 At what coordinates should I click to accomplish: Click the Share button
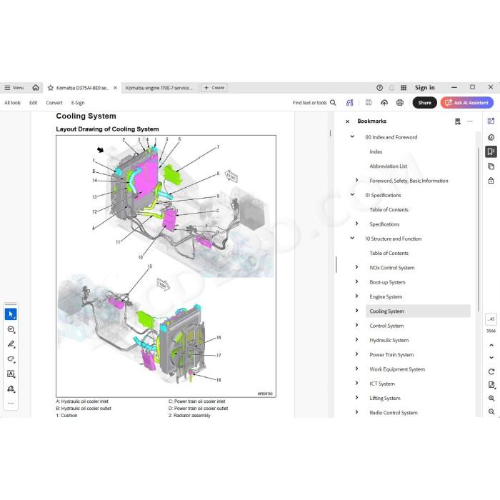[x=424, y=103]
